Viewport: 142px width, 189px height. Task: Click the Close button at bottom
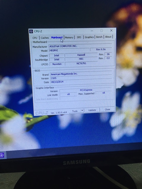[107, 110]
